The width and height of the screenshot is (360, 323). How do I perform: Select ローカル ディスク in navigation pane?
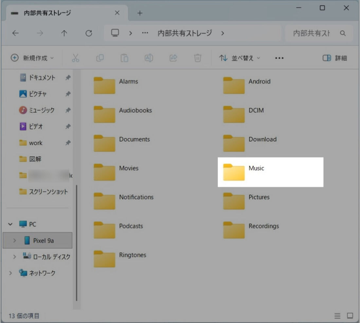click(x=46, y=257)
